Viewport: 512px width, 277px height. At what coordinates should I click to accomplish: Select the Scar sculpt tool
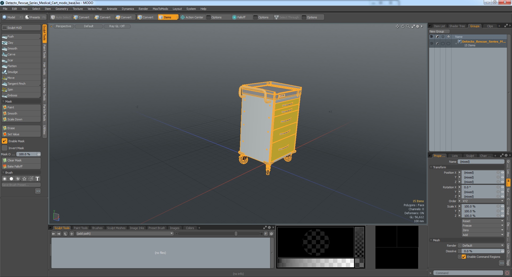coord(21,60)
